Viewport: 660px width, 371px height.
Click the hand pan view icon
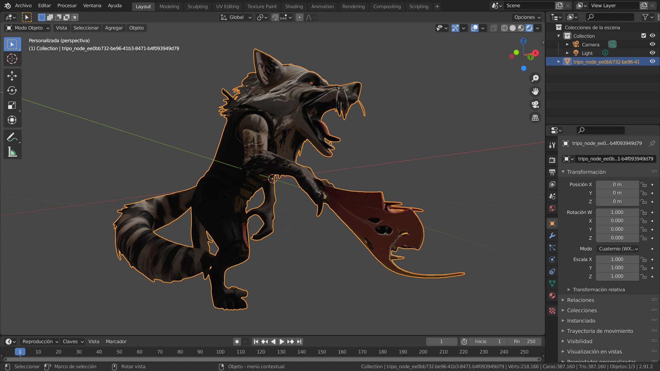point(535,91)
